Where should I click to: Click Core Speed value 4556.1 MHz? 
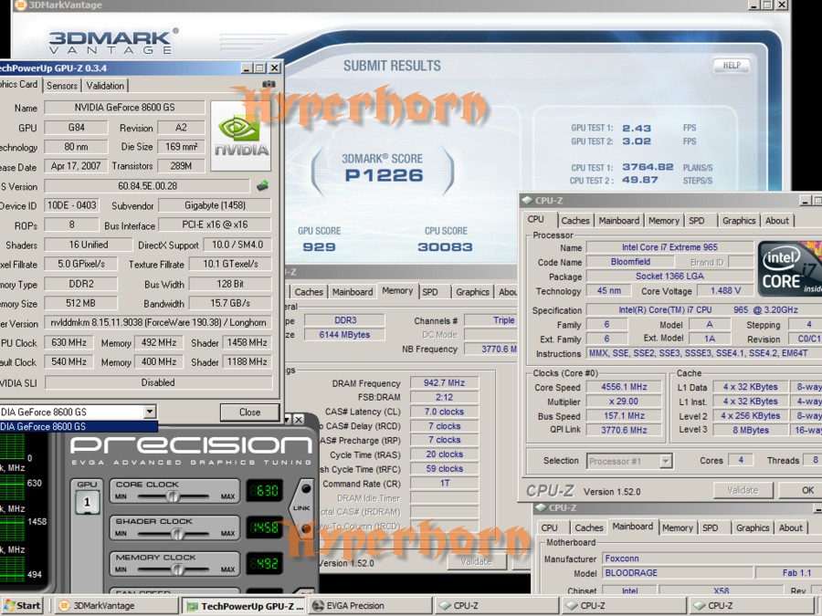[624, 387]
